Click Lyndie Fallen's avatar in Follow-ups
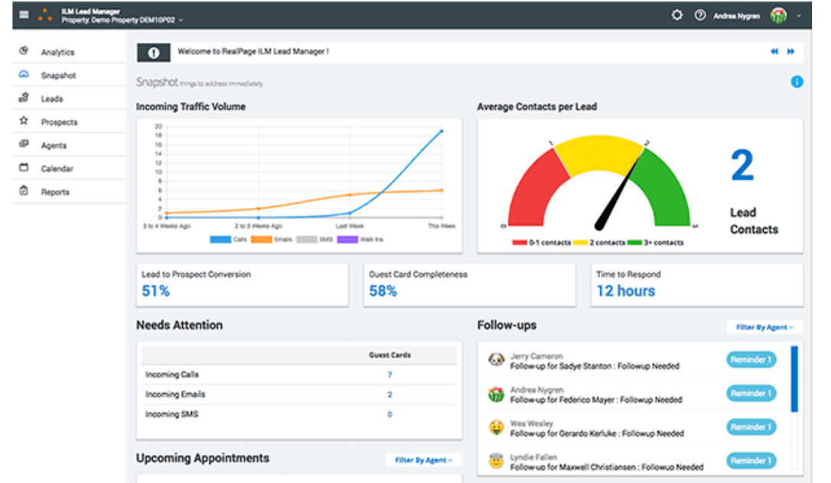831x483 pixels. point(496,462)
